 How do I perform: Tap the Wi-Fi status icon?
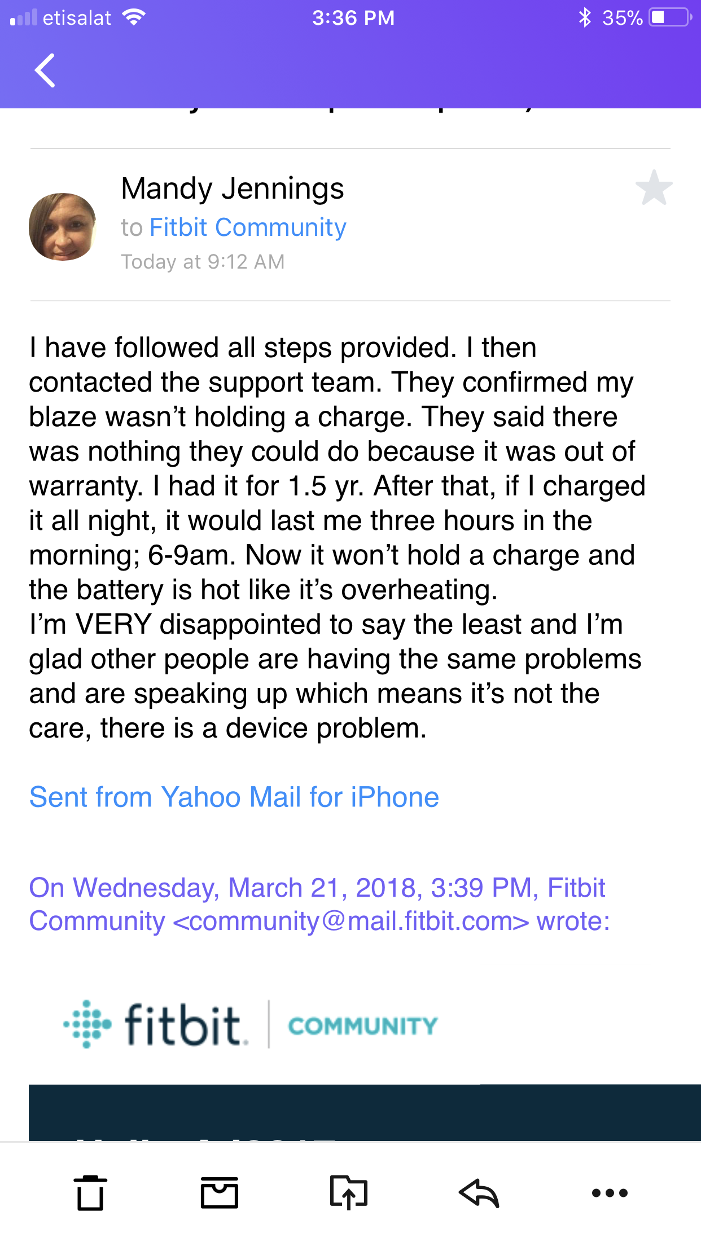[134, 17]
